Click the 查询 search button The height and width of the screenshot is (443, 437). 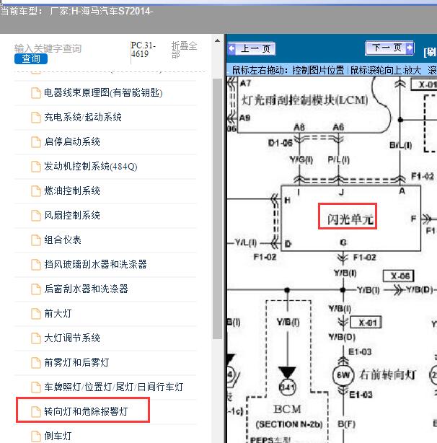pyautogui.click(x=31, y=58)
